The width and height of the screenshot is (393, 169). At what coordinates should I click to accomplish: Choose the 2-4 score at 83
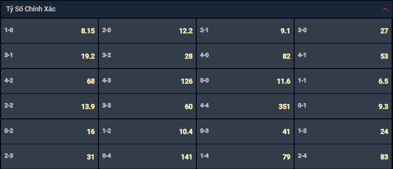(x=343, y=157)
